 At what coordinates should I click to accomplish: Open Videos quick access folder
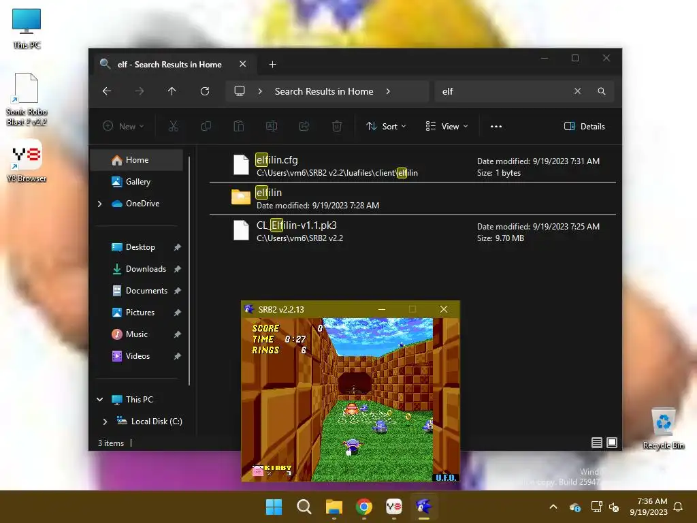point(136,356)
